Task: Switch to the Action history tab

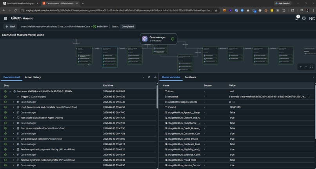Action: pyautogui.click(x=33, y=77)
